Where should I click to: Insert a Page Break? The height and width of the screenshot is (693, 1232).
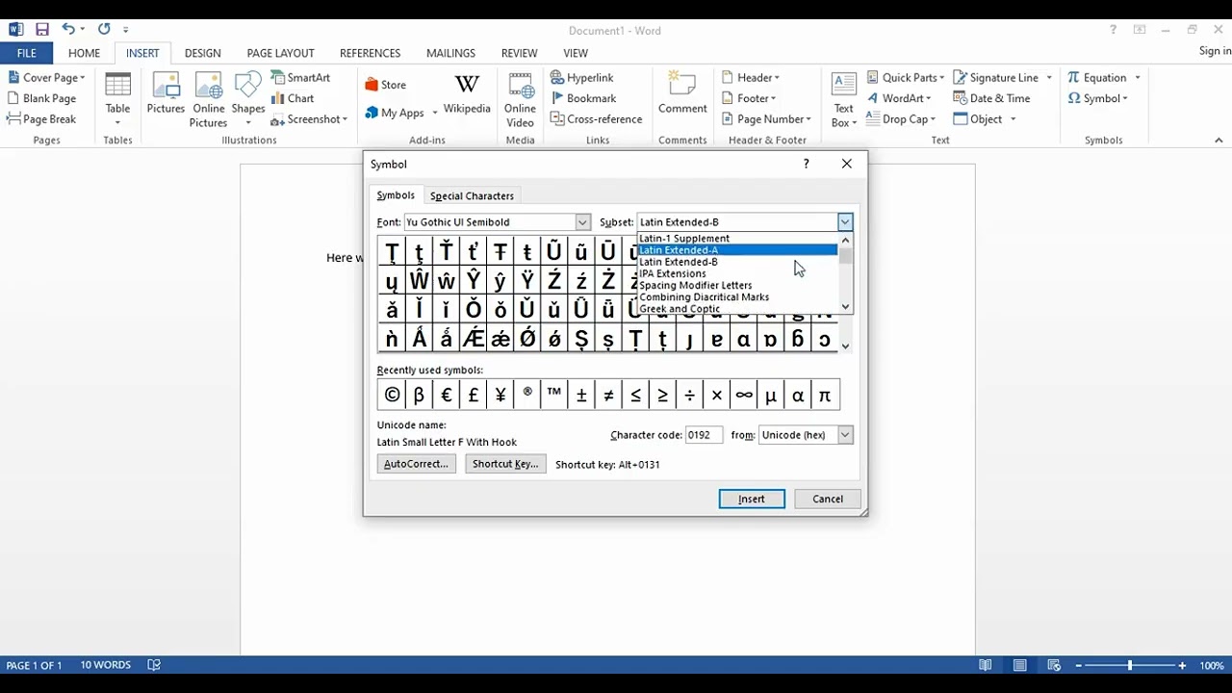pyautogui.click(x=41, y=119)
